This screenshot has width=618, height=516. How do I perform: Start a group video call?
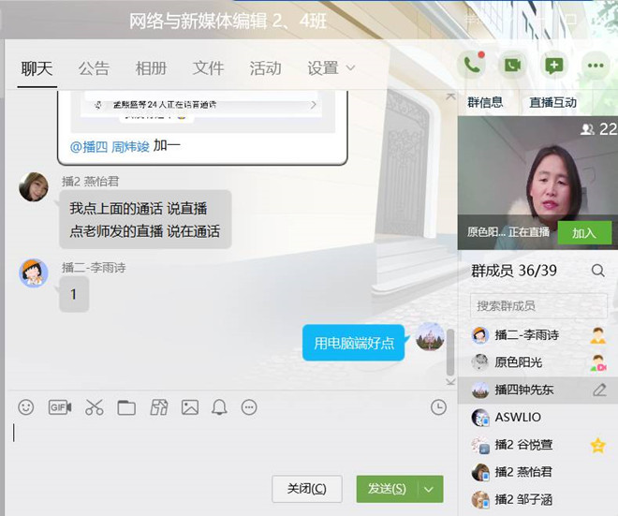(512, 65)
